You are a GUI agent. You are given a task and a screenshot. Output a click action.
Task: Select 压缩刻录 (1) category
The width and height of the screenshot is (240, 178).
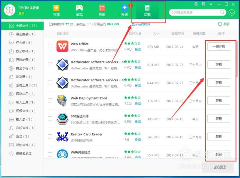tap(23, 60)
